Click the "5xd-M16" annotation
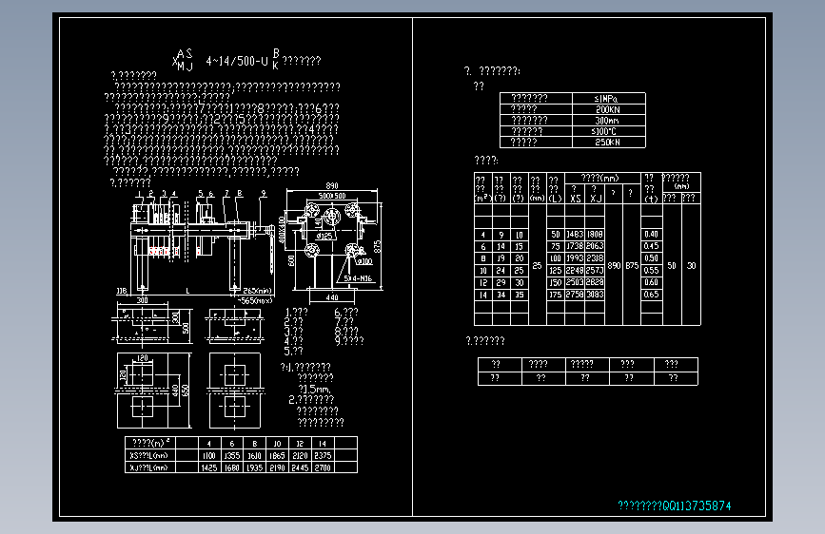Viewport: 825px width, 534px height. point(358,278)
